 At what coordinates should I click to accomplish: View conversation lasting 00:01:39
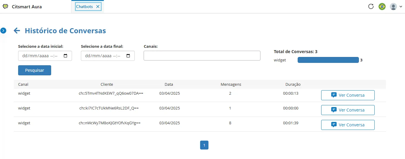point(348,125)
